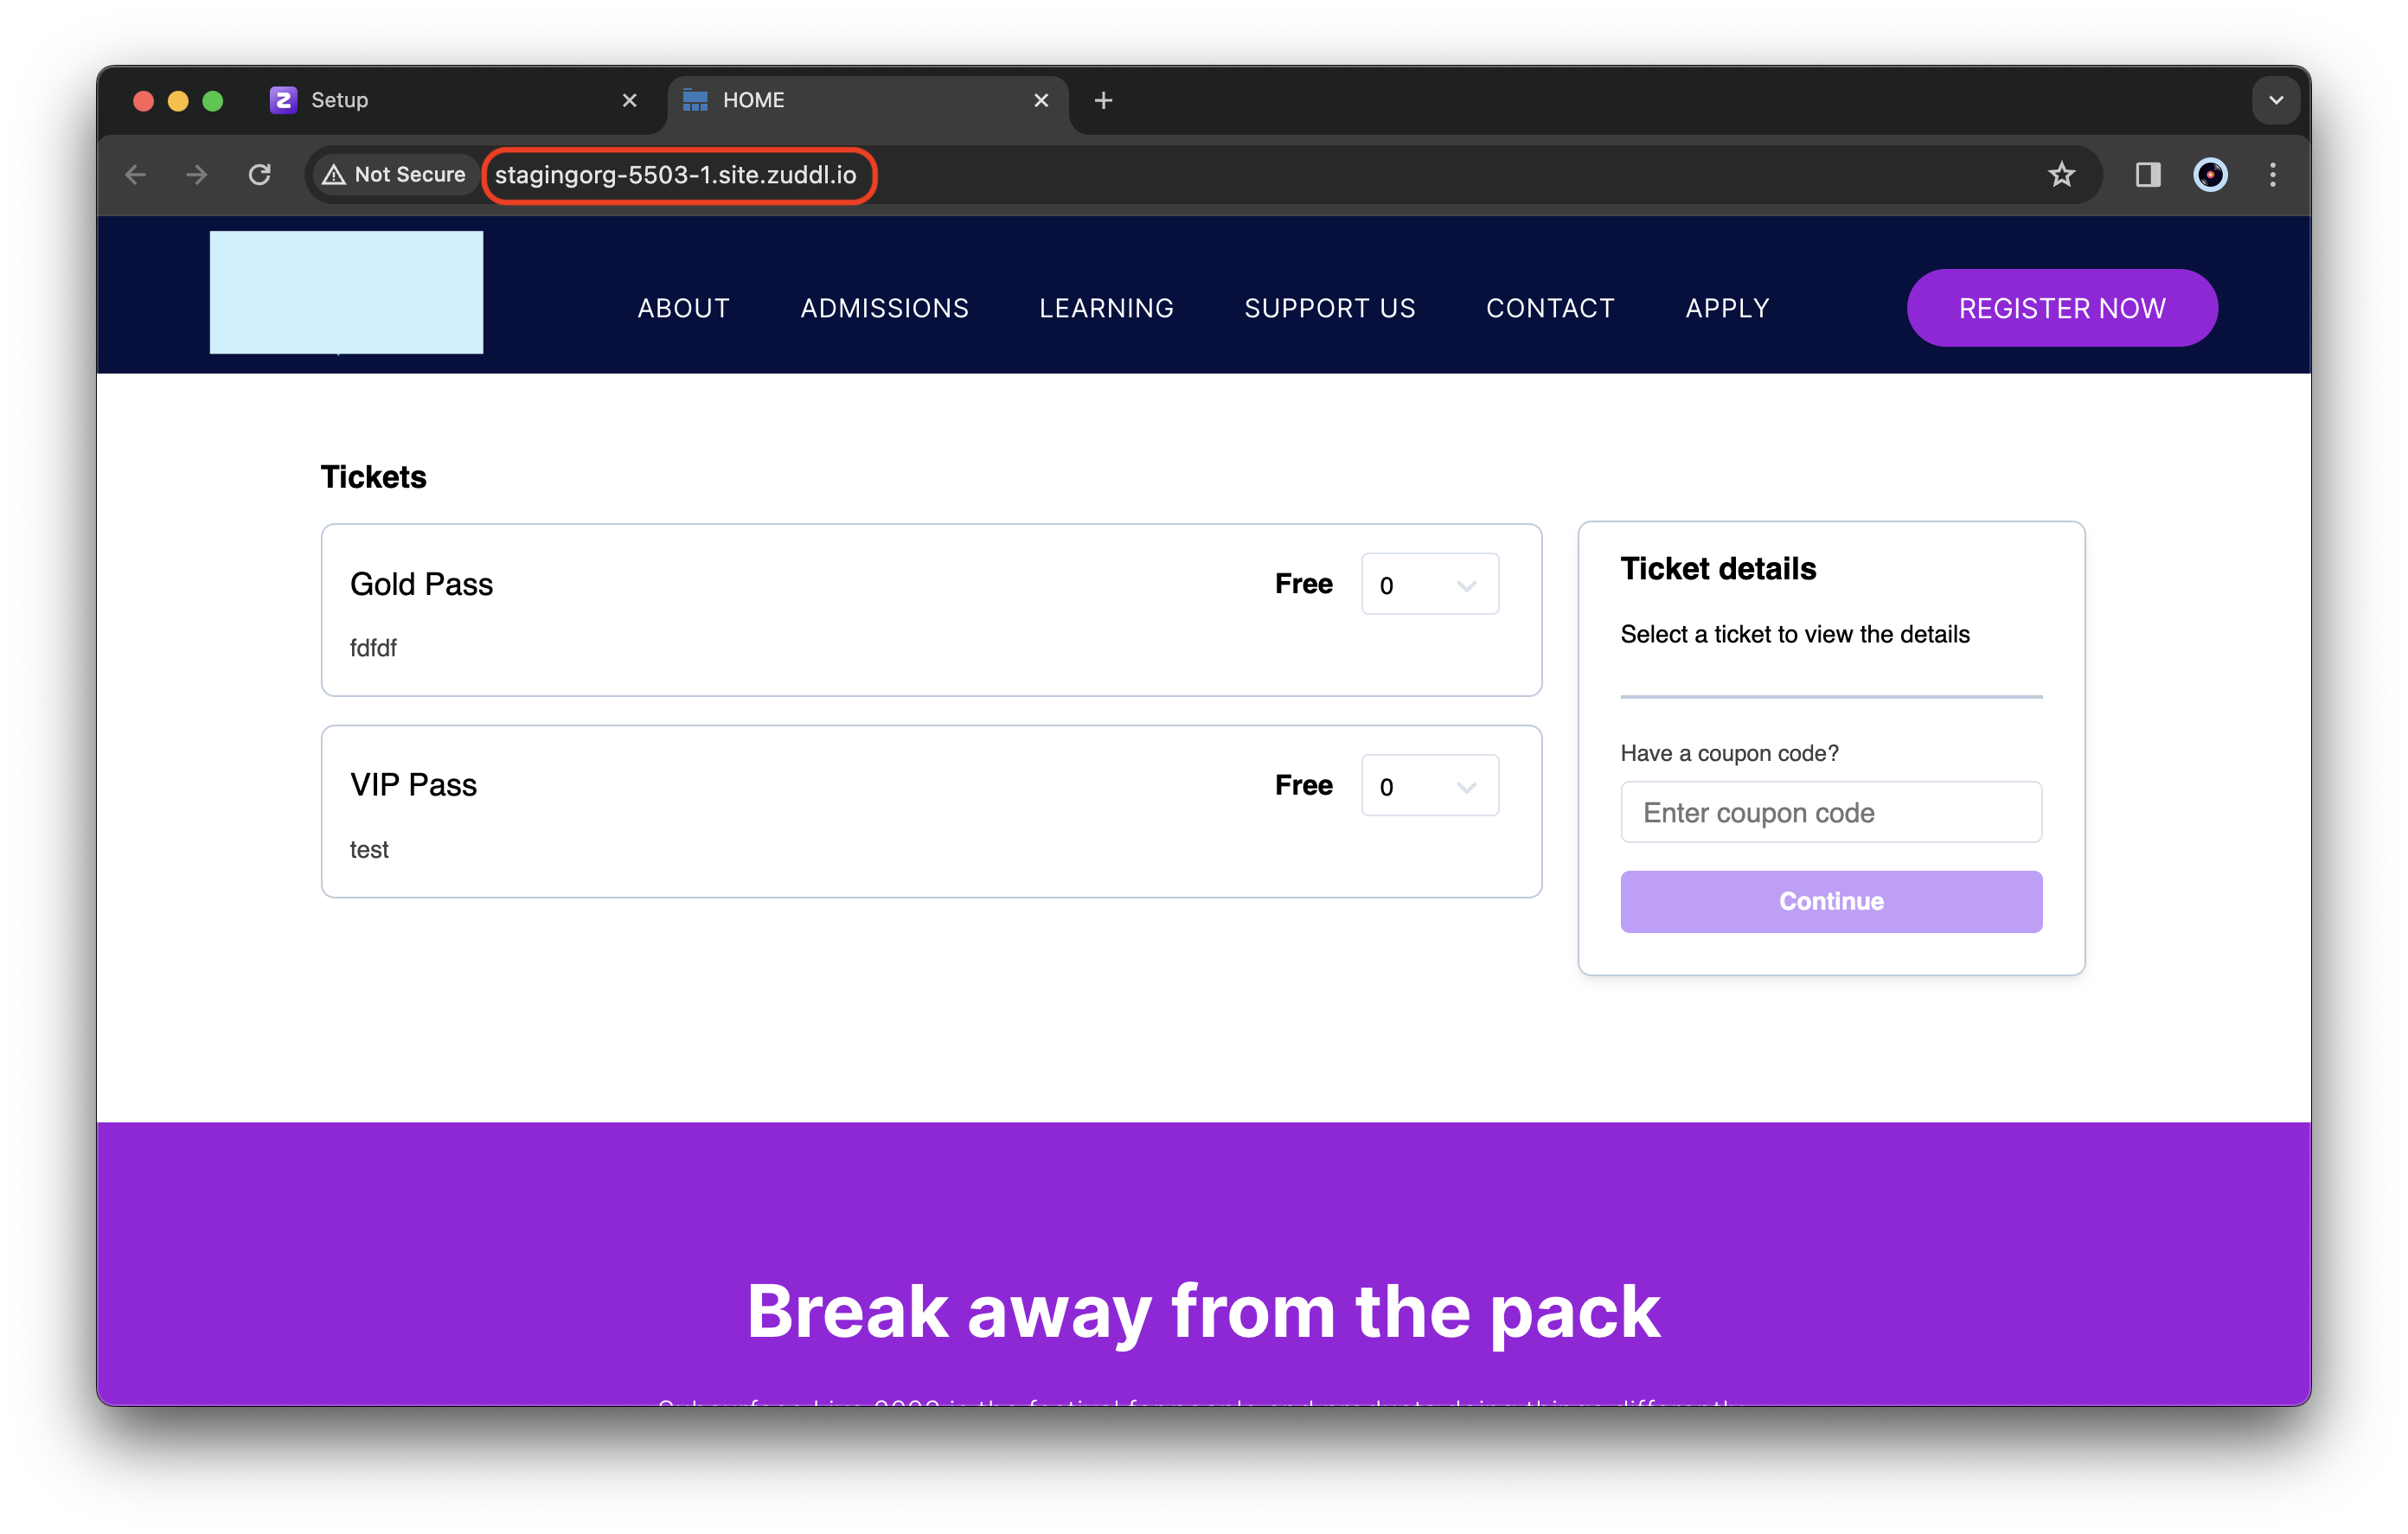Bookmark page with star icon
This screenshot has height=1534, width=2408.
pyautogui.click(x=2061, y=175)
